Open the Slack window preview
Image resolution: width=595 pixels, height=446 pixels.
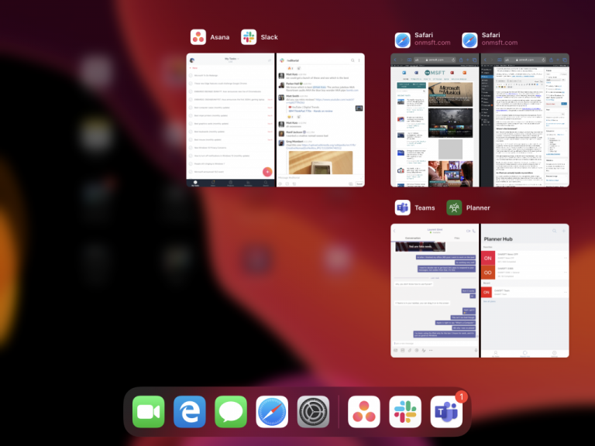[x=321, y=120]
